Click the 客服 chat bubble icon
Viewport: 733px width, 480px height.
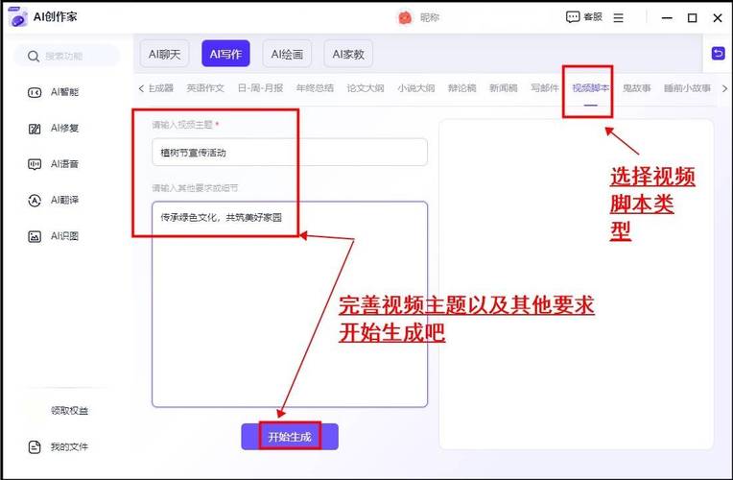(573, 17)
